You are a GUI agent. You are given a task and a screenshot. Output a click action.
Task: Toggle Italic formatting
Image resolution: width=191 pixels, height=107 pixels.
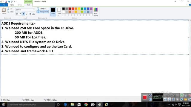point(27,14)
